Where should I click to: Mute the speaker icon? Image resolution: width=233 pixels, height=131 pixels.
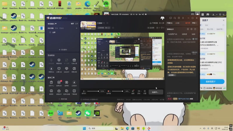click(108, 91)
